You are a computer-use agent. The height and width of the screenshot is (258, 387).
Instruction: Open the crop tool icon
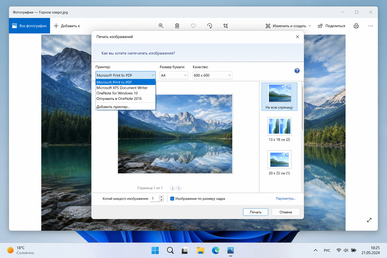[x=225, y=26]
